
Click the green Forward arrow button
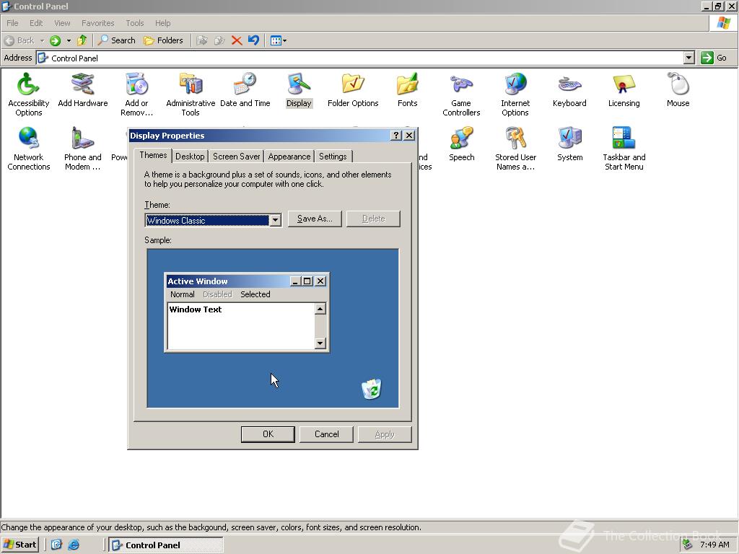(55, 40)
